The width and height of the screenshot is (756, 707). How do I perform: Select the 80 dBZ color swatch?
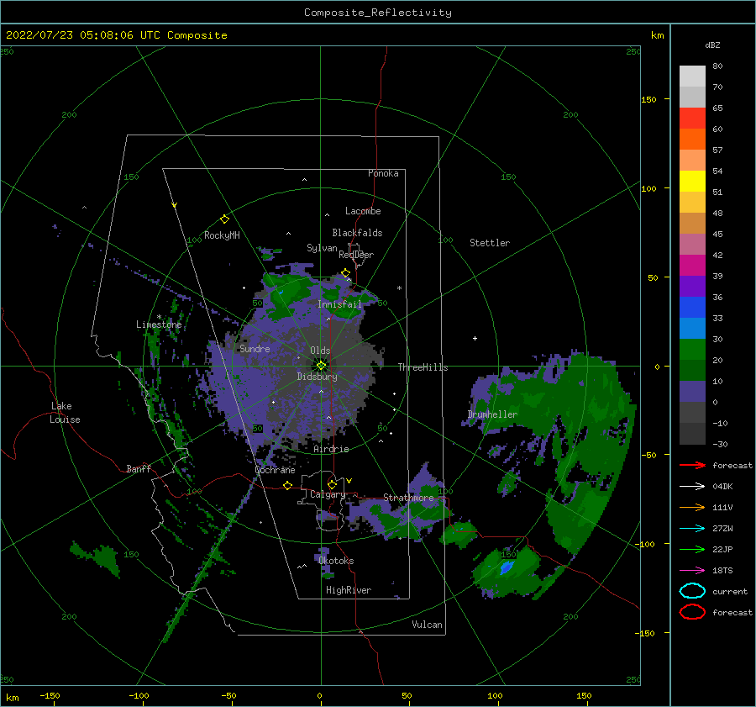pyautogui.click(x=692, y=77)
